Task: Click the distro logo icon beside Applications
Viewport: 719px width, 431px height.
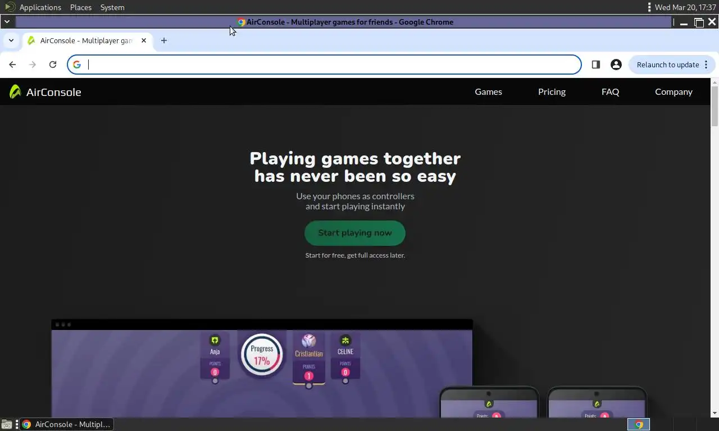Action: 10,7
